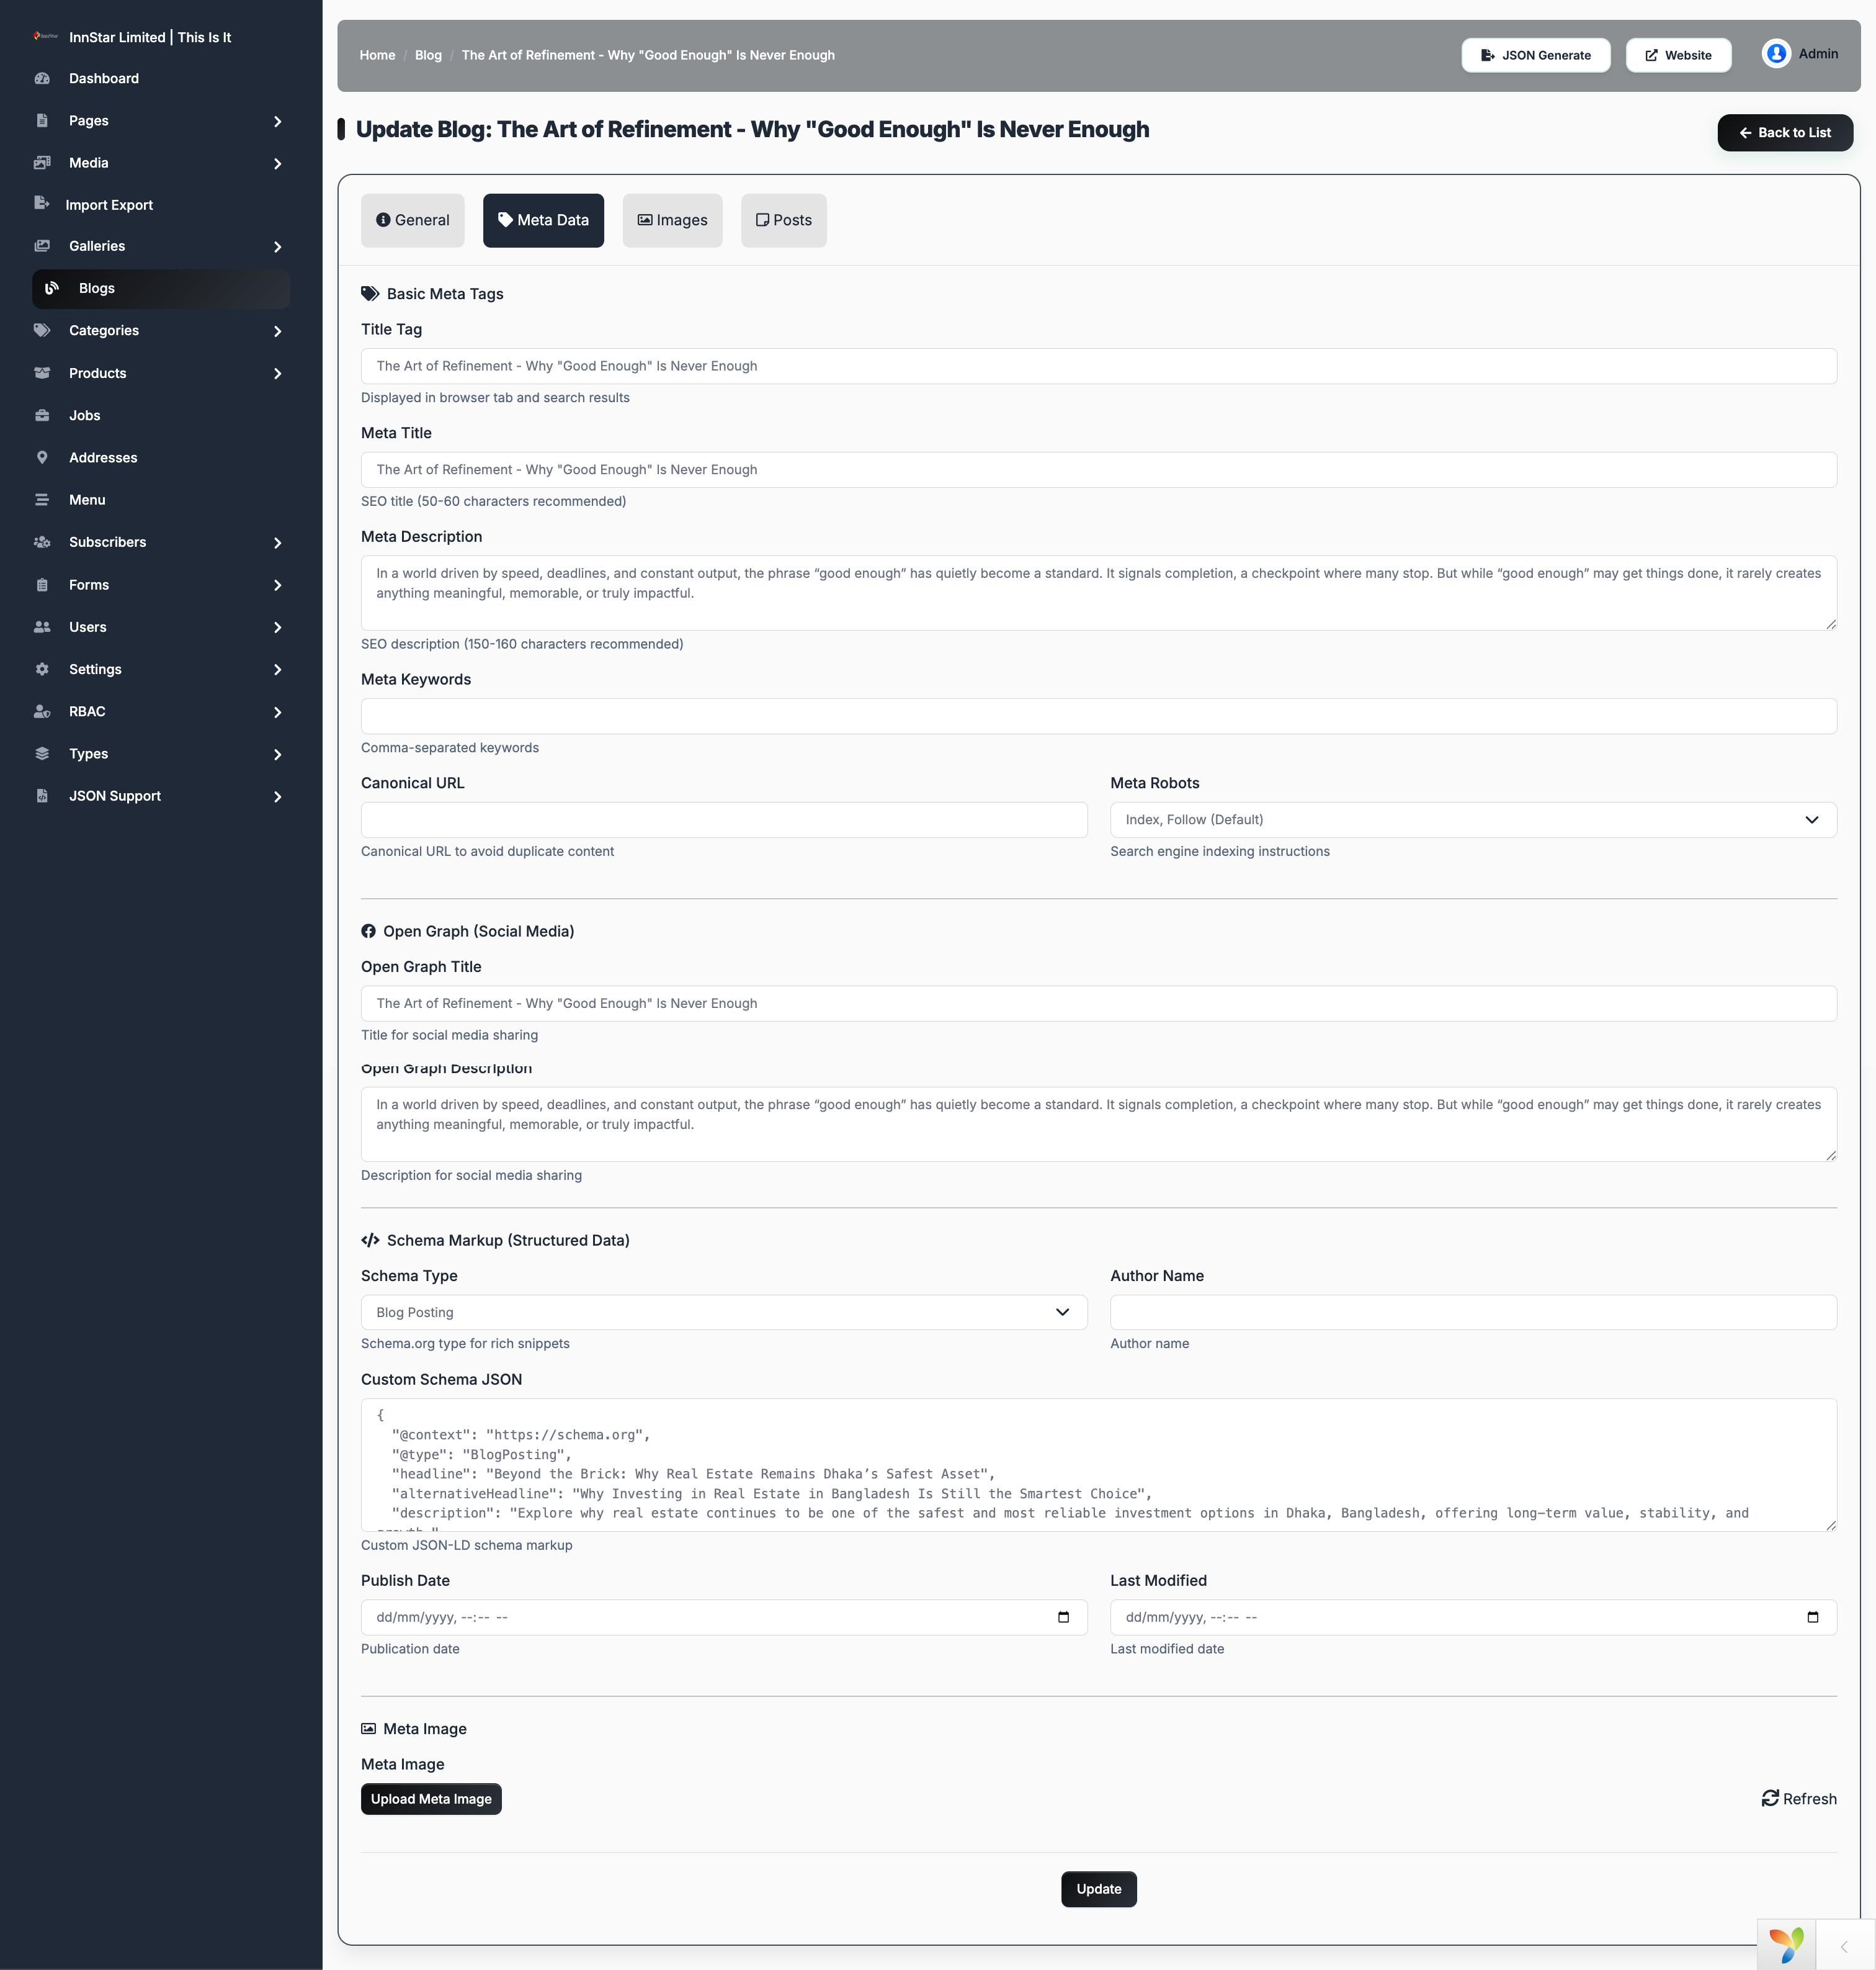Expand the Galleries submenu chevron

[x=278, y=246]
